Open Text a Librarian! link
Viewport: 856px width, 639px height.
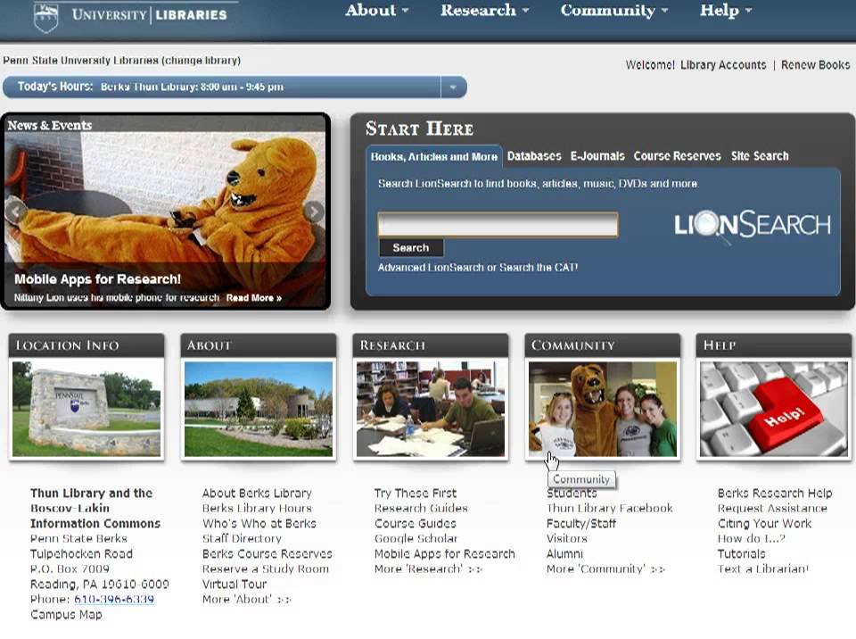pyautogui.click(x=762, y=569)
